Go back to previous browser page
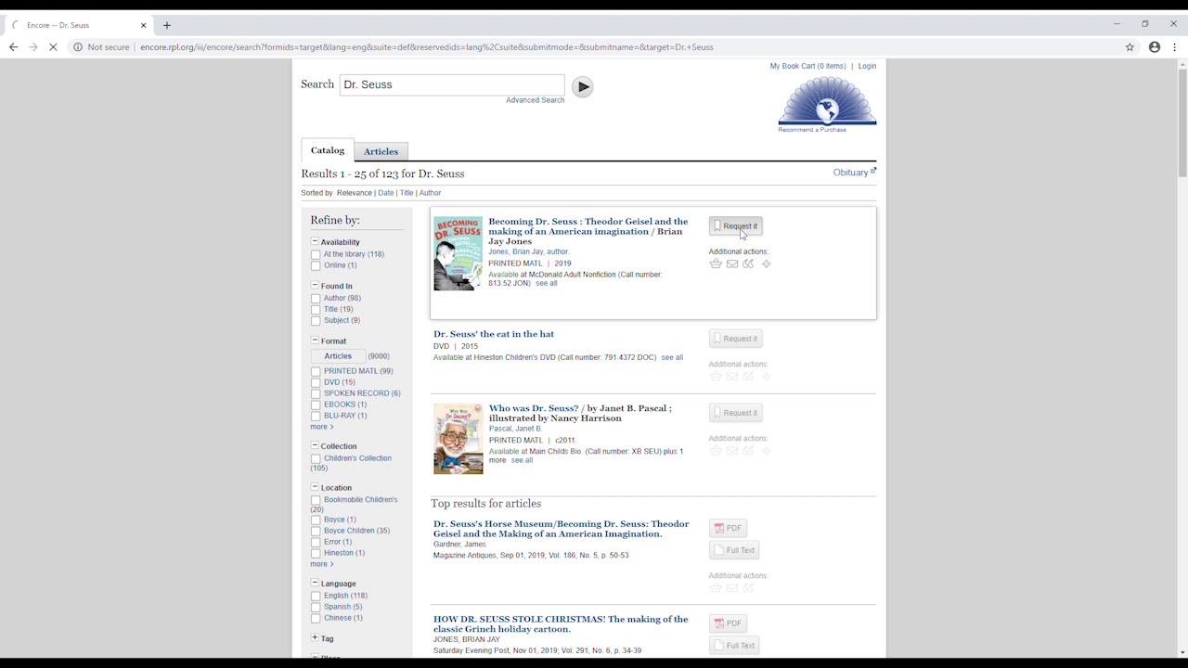Screen dimensions: 1188x668 click(13, 47)
